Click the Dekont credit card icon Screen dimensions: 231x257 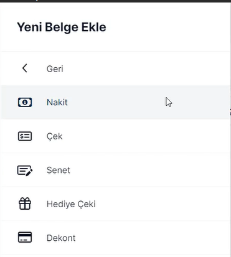click(x=25, y=237)
